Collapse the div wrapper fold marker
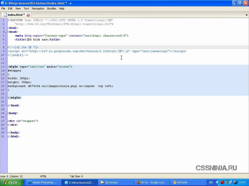249x186 pixels. click(x=6, y=121)
